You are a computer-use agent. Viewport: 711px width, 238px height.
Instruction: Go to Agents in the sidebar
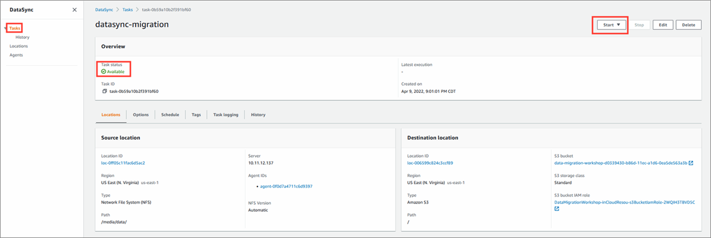(16, 55)
